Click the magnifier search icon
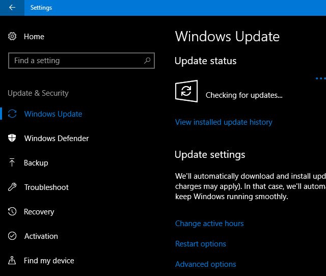 (147, 61)
